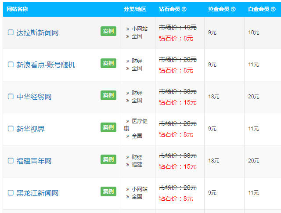Screen dimensions: 281x213
Task: Tick the 黑龙江新闻网 checkbox
Action: click(x=11, y=193)
